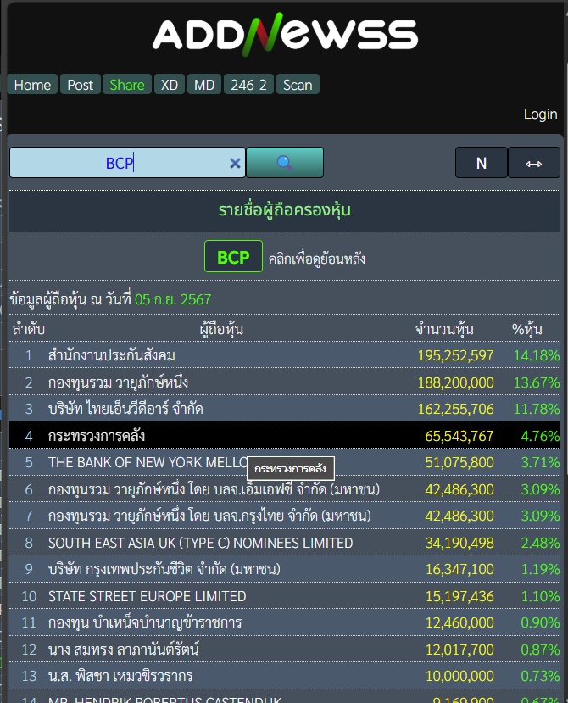Open the Scan tab
The width and height of the screenshot is (568, 703).
click(x=298, y=85)
